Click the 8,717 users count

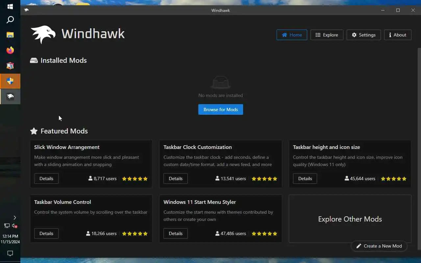102,179
